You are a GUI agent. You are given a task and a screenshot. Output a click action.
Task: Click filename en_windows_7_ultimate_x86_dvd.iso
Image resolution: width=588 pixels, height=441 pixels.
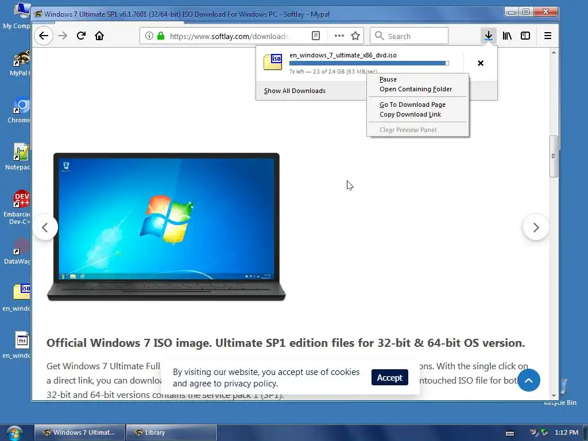(343, 55)
